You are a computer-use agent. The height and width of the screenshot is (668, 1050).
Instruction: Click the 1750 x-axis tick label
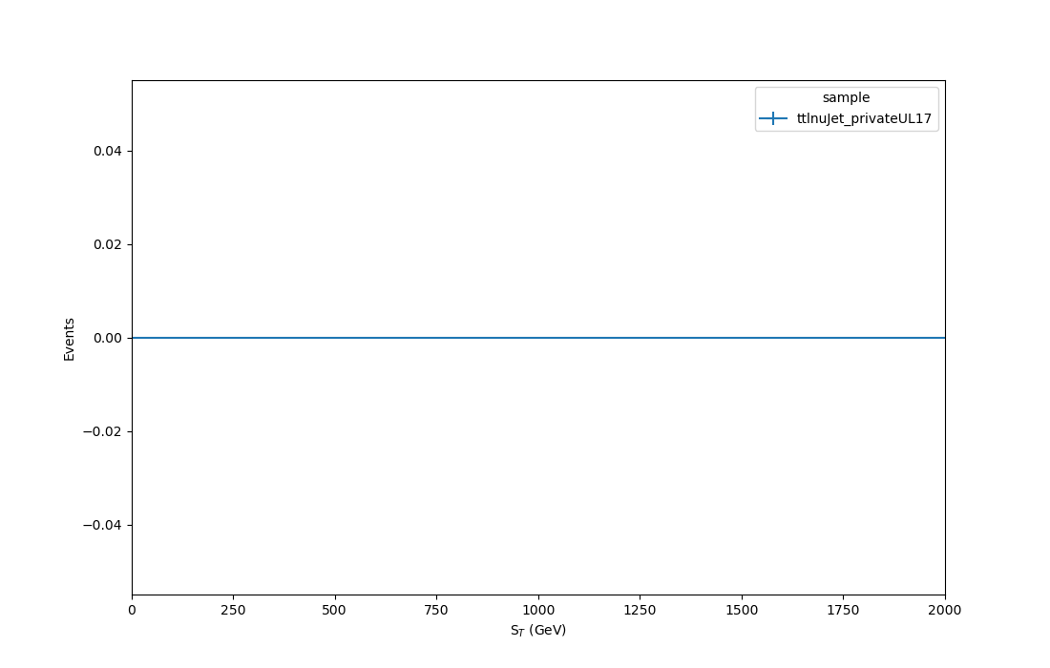click(843, 611)
